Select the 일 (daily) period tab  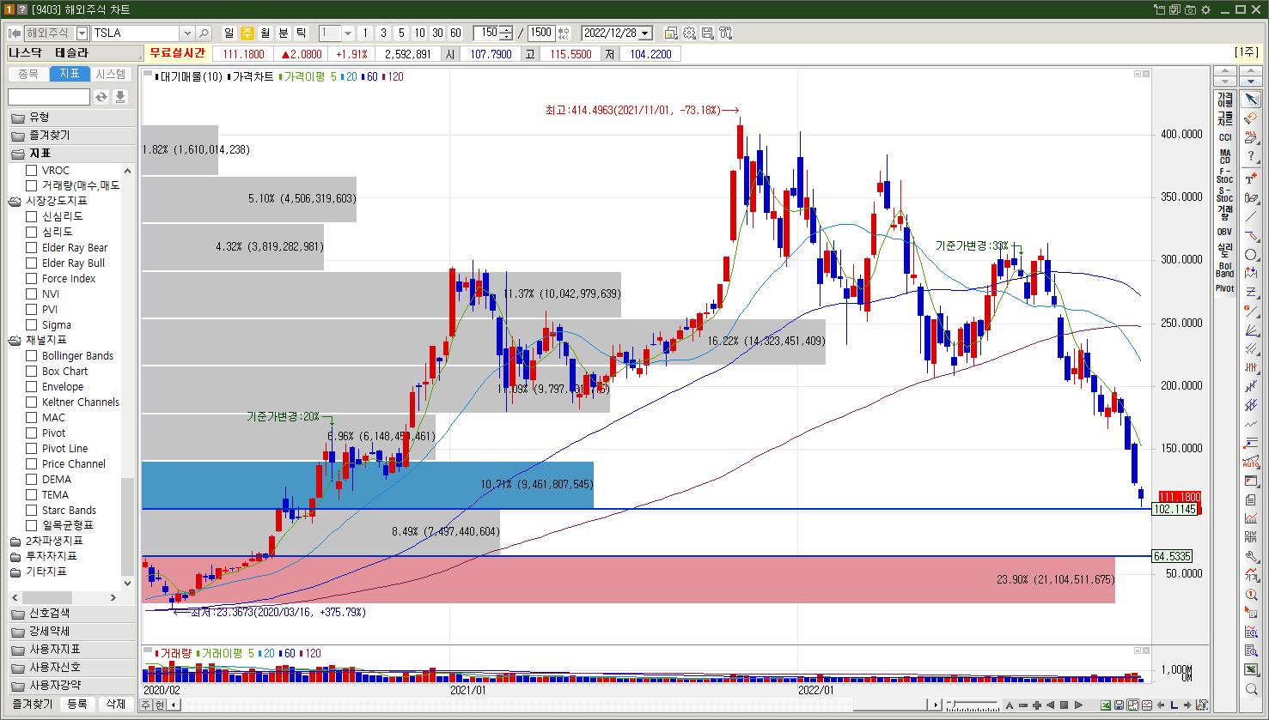pyautogui.click(x=229, y=33)
